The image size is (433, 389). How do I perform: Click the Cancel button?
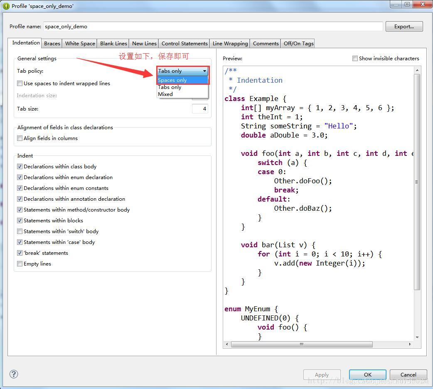[x=408, y=374]
